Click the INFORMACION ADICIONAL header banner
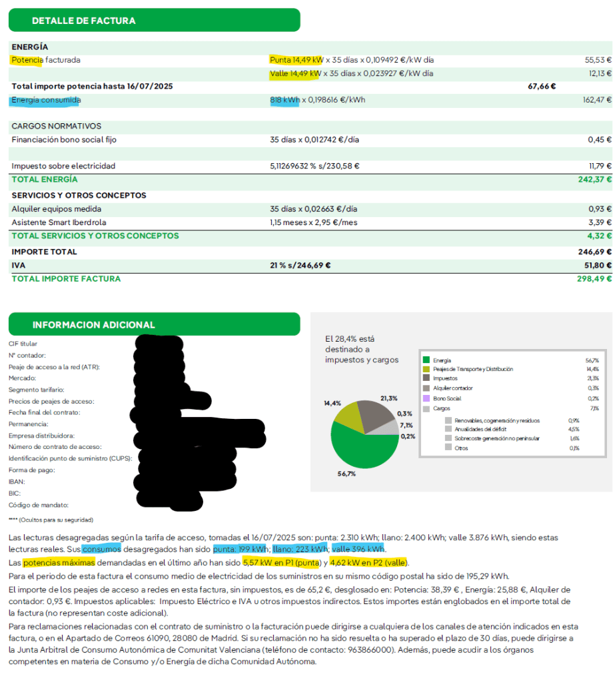Screen dimensions: 615x682 pyautogui.click(x=154, y=325)
